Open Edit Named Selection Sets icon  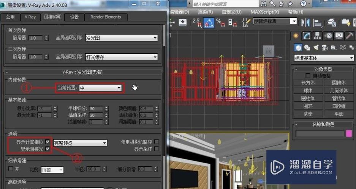(x=246, y=22)
